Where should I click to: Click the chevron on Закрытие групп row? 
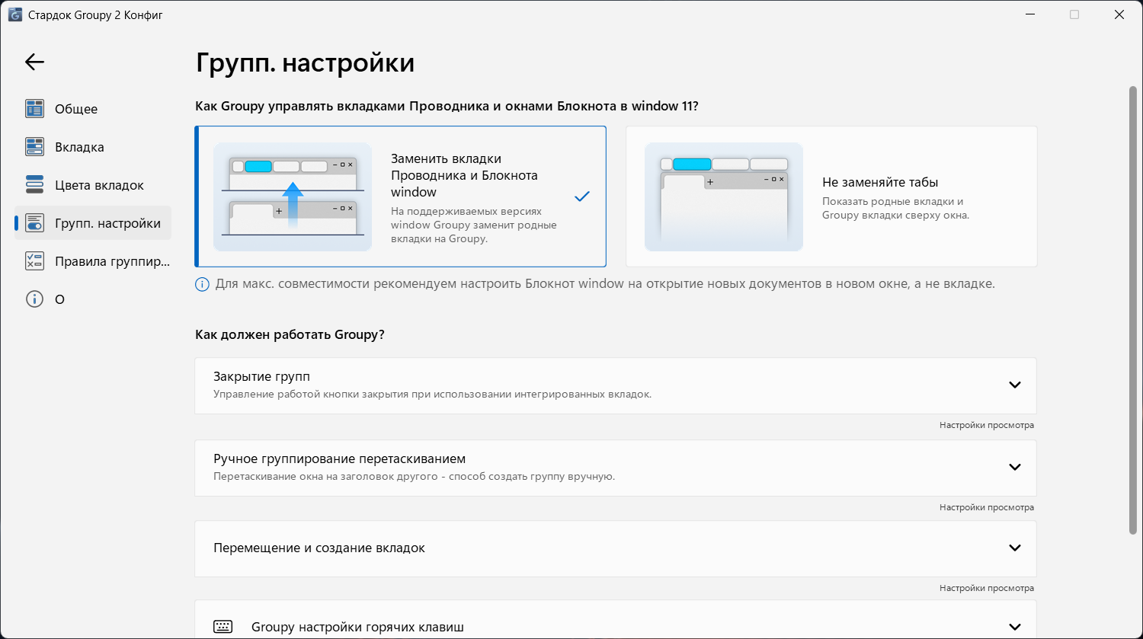[1015, 385]
